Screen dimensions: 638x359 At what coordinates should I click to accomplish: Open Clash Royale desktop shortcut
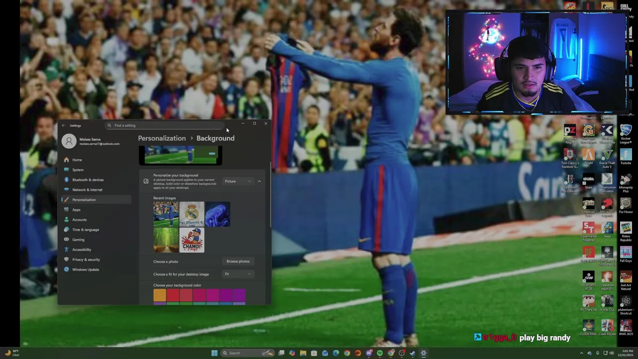click(x=607, y=328)
